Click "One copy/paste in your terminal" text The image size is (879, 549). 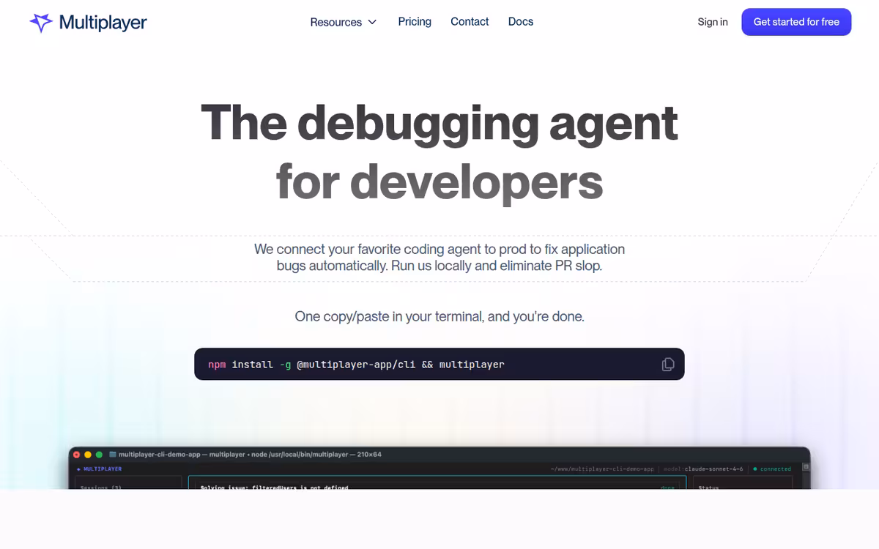(439, 317)
